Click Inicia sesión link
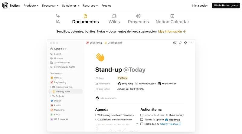 click(200, 5)
